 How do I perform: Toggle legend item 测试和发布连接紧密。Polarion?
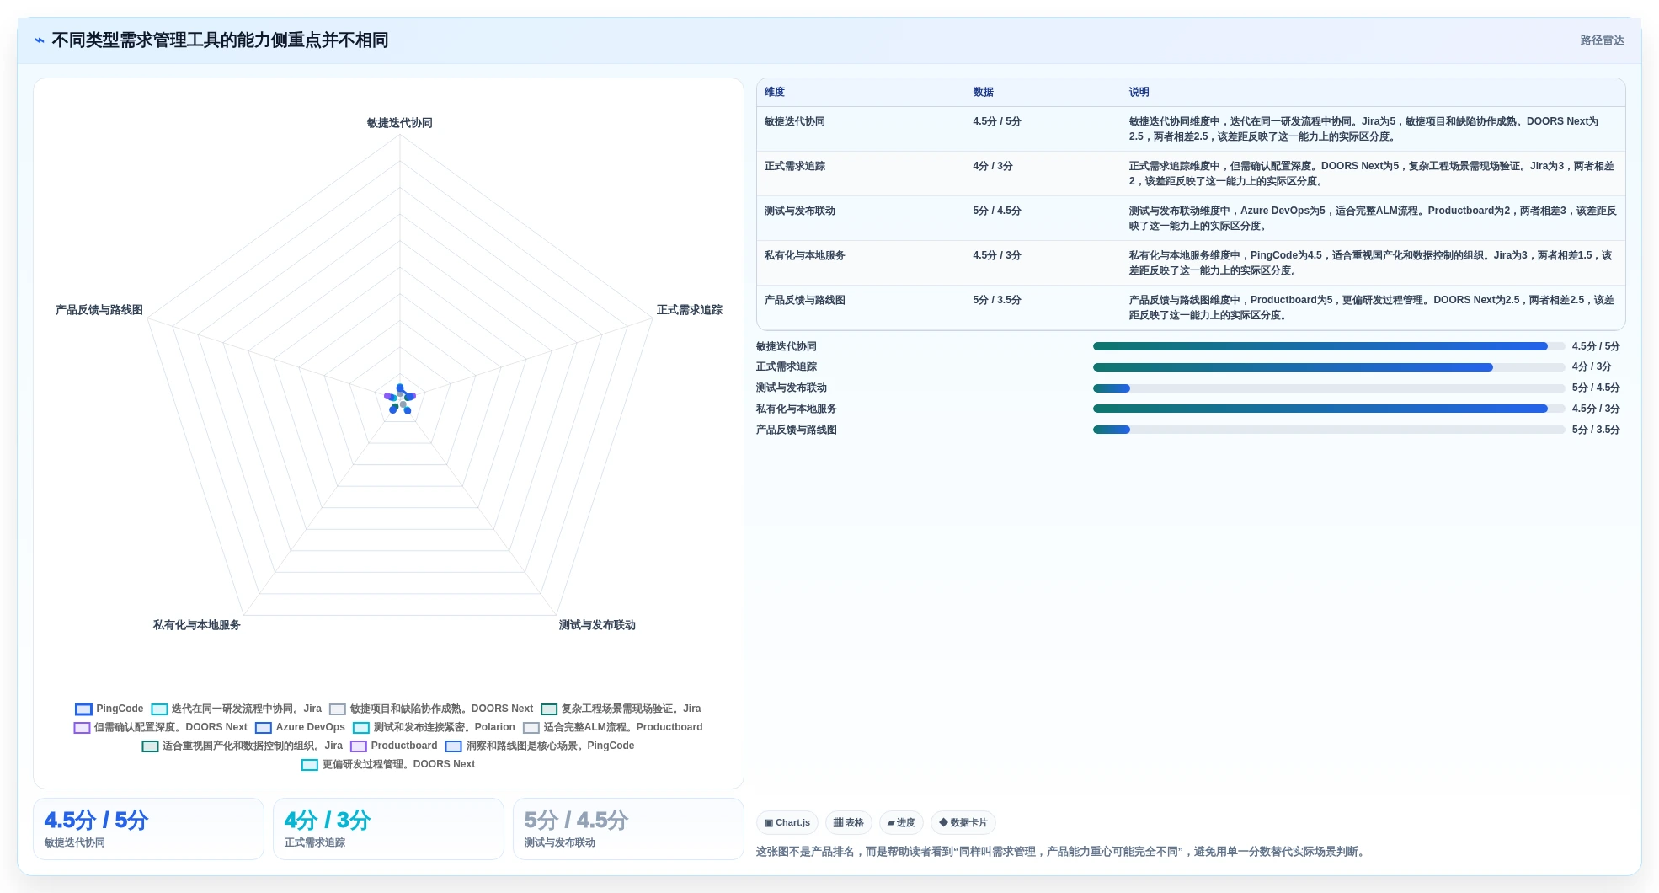435,728
